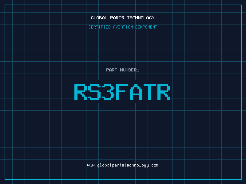Click the bottom-right corner of the cyan border
Viewport: 246px width, 184px height.
(241, 179)
